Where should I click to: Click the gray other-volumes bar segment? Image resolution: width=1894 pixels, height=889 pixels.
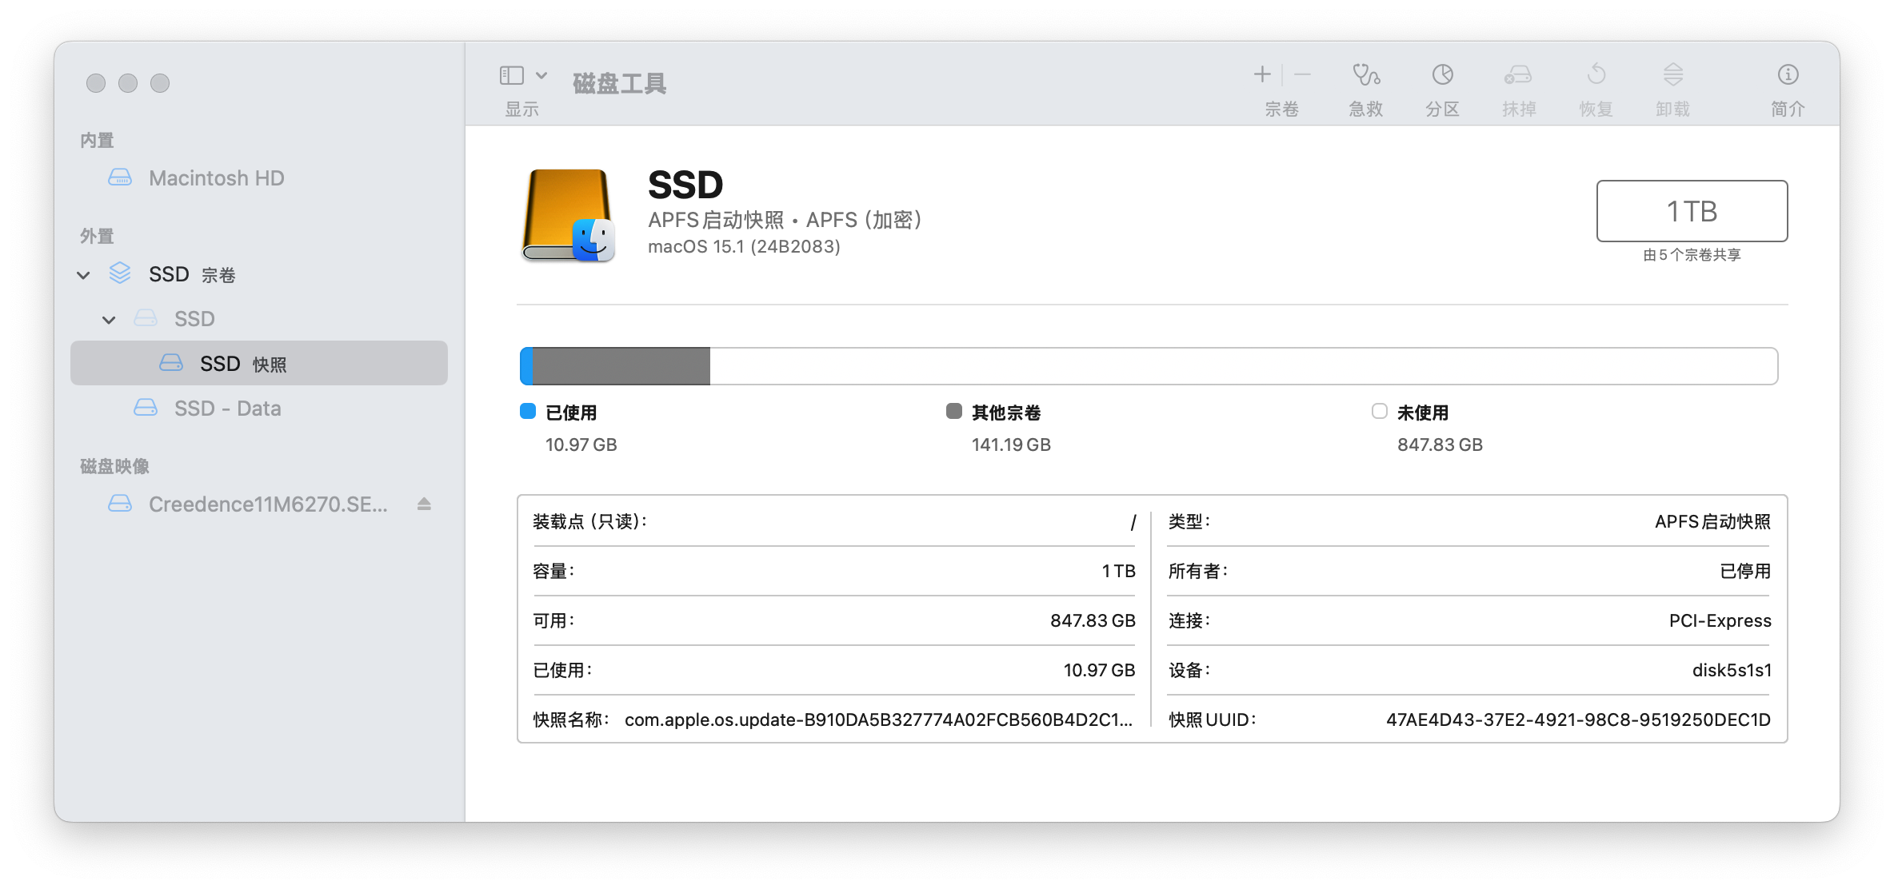621,366
